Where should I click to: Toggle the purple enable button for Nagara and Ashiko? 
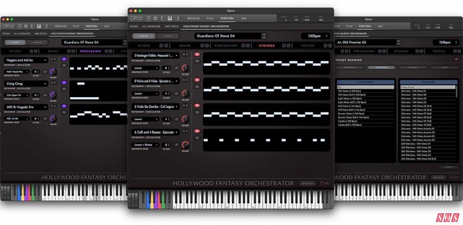click(x=64, y=59)
